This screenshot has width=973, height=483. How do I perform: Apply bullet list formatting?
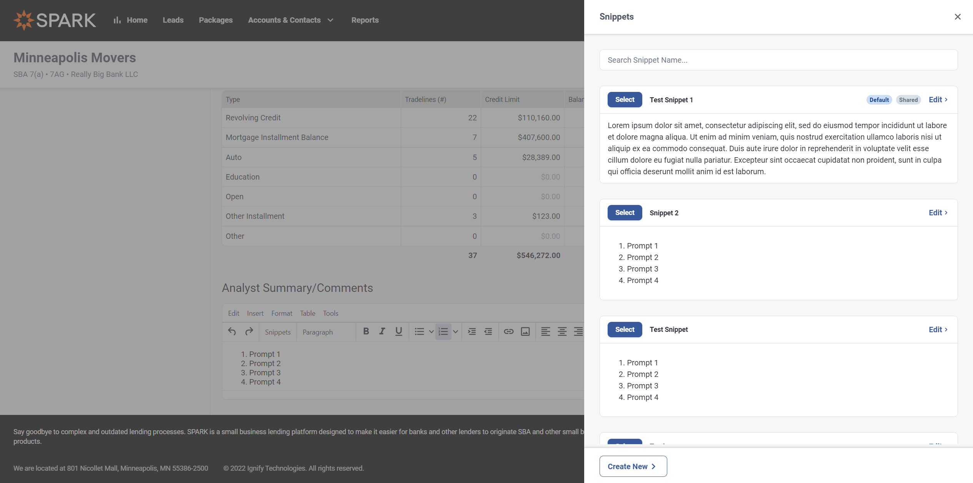[x=420, y=331]
